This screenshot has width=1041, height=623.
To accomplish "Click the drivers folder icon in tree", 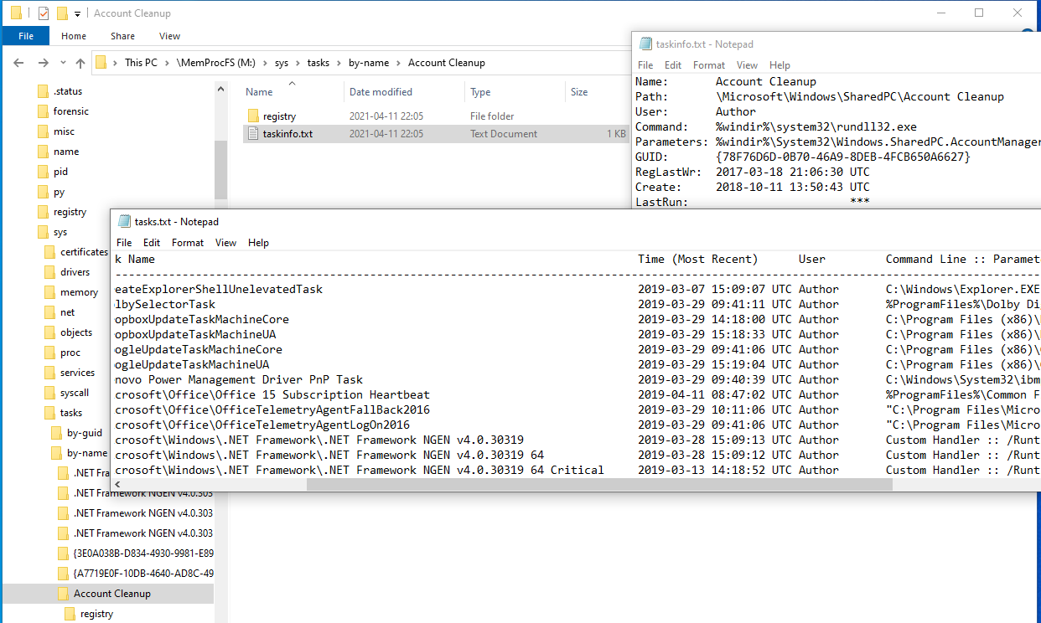I will (x=50, y=272).
